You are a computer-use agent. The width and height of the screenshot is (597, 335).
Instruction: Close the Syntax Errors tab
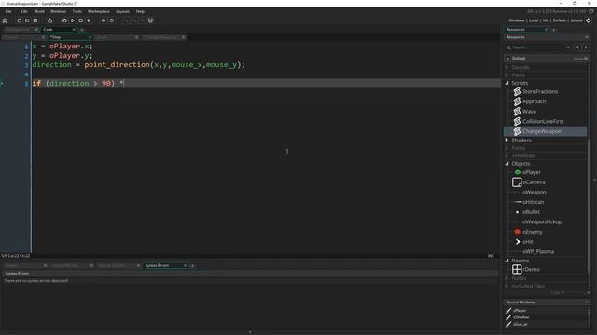pyautogui.click(x=185, y=265)
